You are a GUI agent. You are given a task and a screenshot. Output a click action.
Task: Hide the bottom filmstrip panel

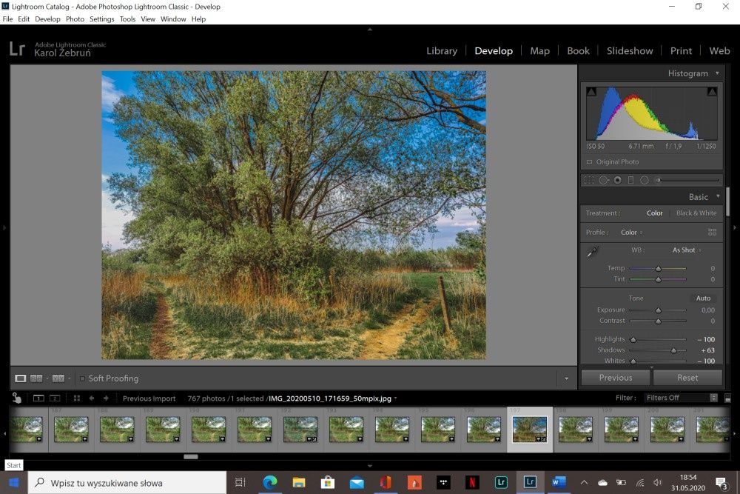tap(370, 466)
